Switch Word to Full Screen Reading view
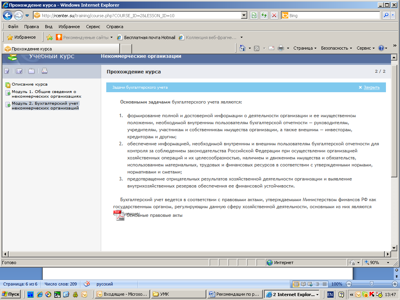 303,284
